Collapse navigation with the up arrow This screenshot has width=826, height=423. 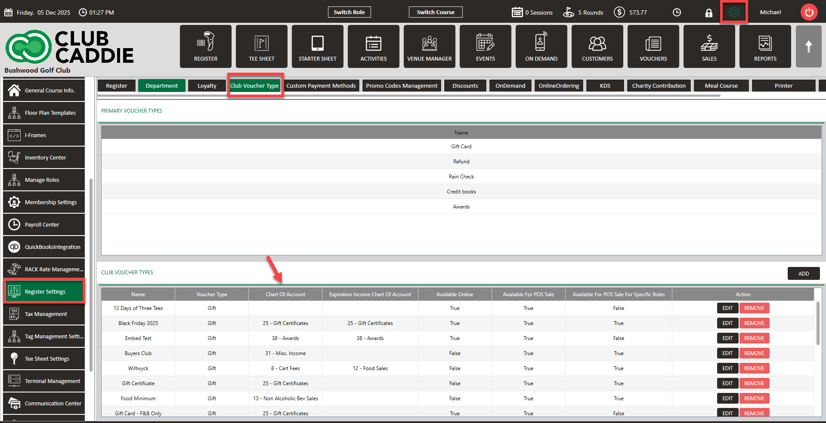(x=808, y=46)
